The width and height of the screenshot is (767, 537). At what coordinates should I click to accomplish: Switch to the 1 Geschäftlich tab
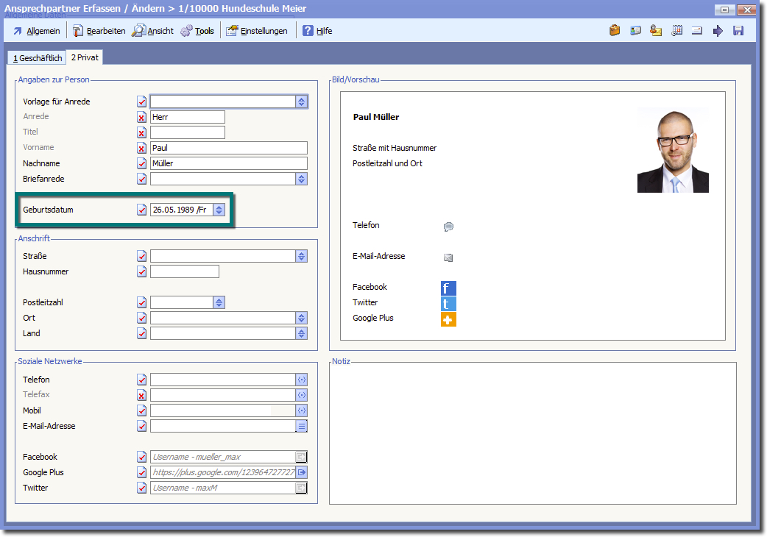(35, 58)
